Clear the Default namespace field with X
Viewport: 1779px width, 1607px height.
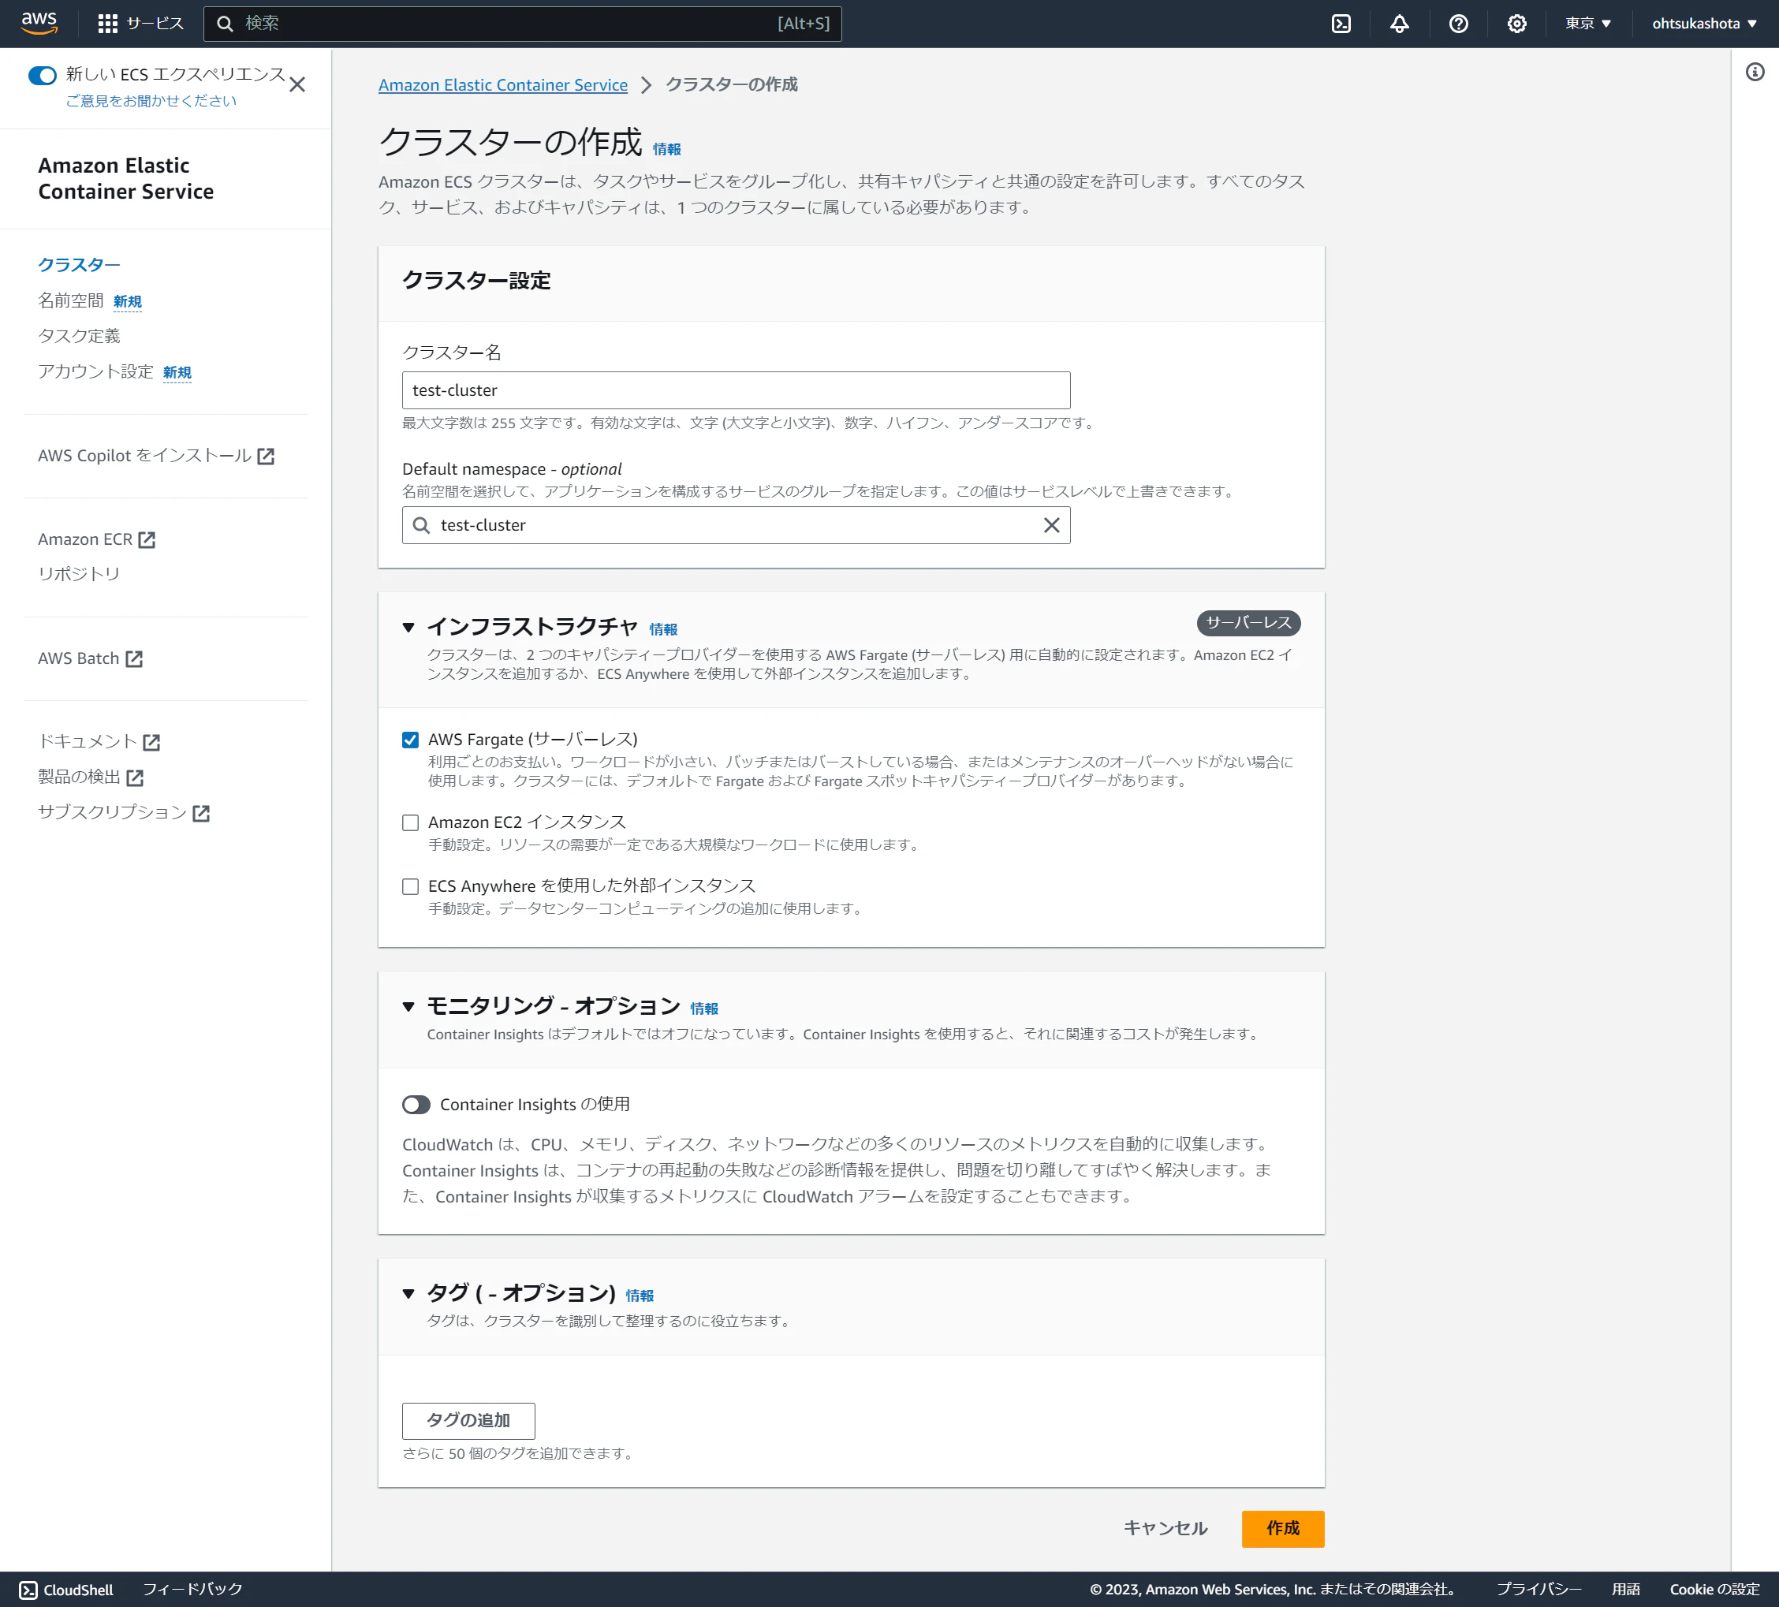coord(1051,525)
